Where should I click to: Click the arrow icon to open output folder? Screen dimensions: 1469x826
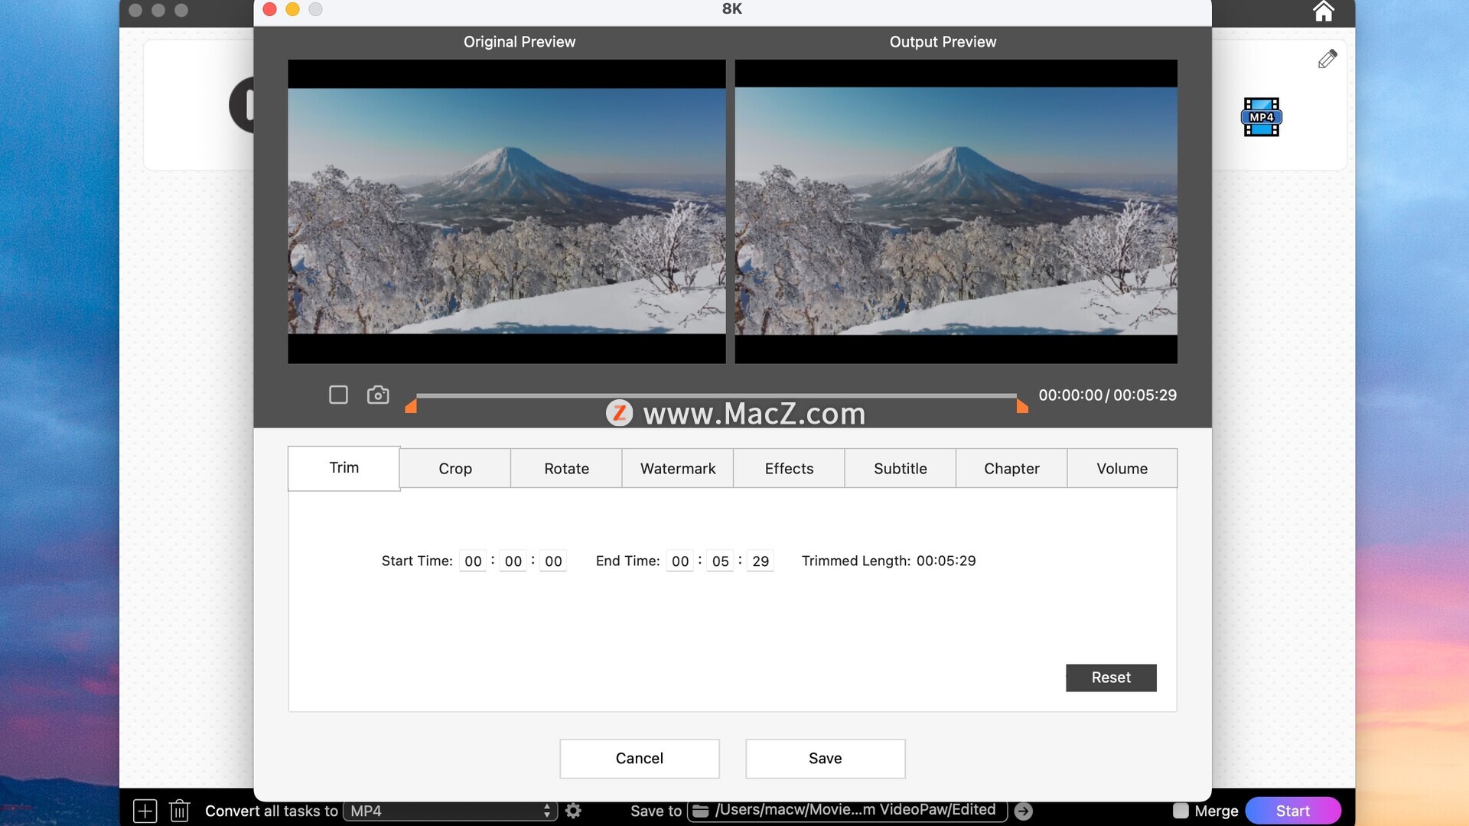(x=1023, y=811)
